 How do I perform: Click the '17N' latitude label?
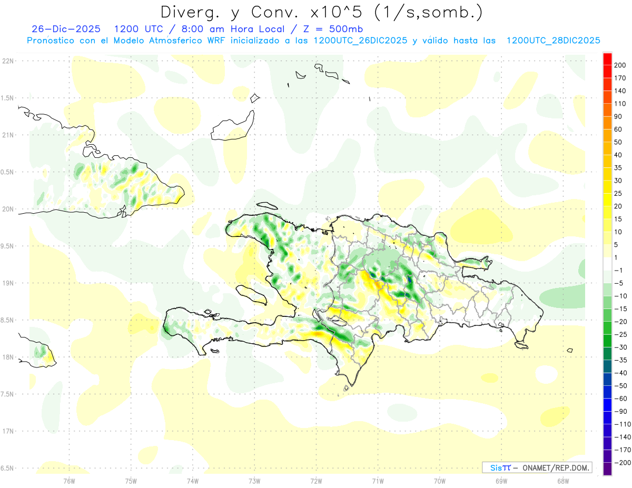7,431
